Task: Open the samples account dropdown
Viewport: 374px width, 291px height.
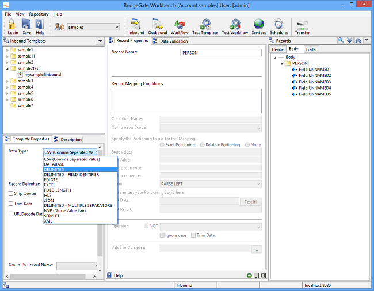Action: pyautogui.click(x=117, y=27)
